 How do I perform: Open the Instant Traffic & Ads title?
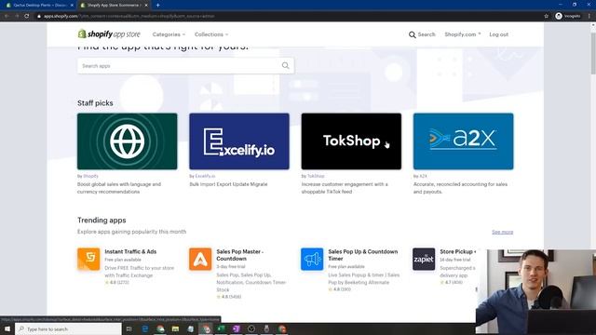coord(130,251)
